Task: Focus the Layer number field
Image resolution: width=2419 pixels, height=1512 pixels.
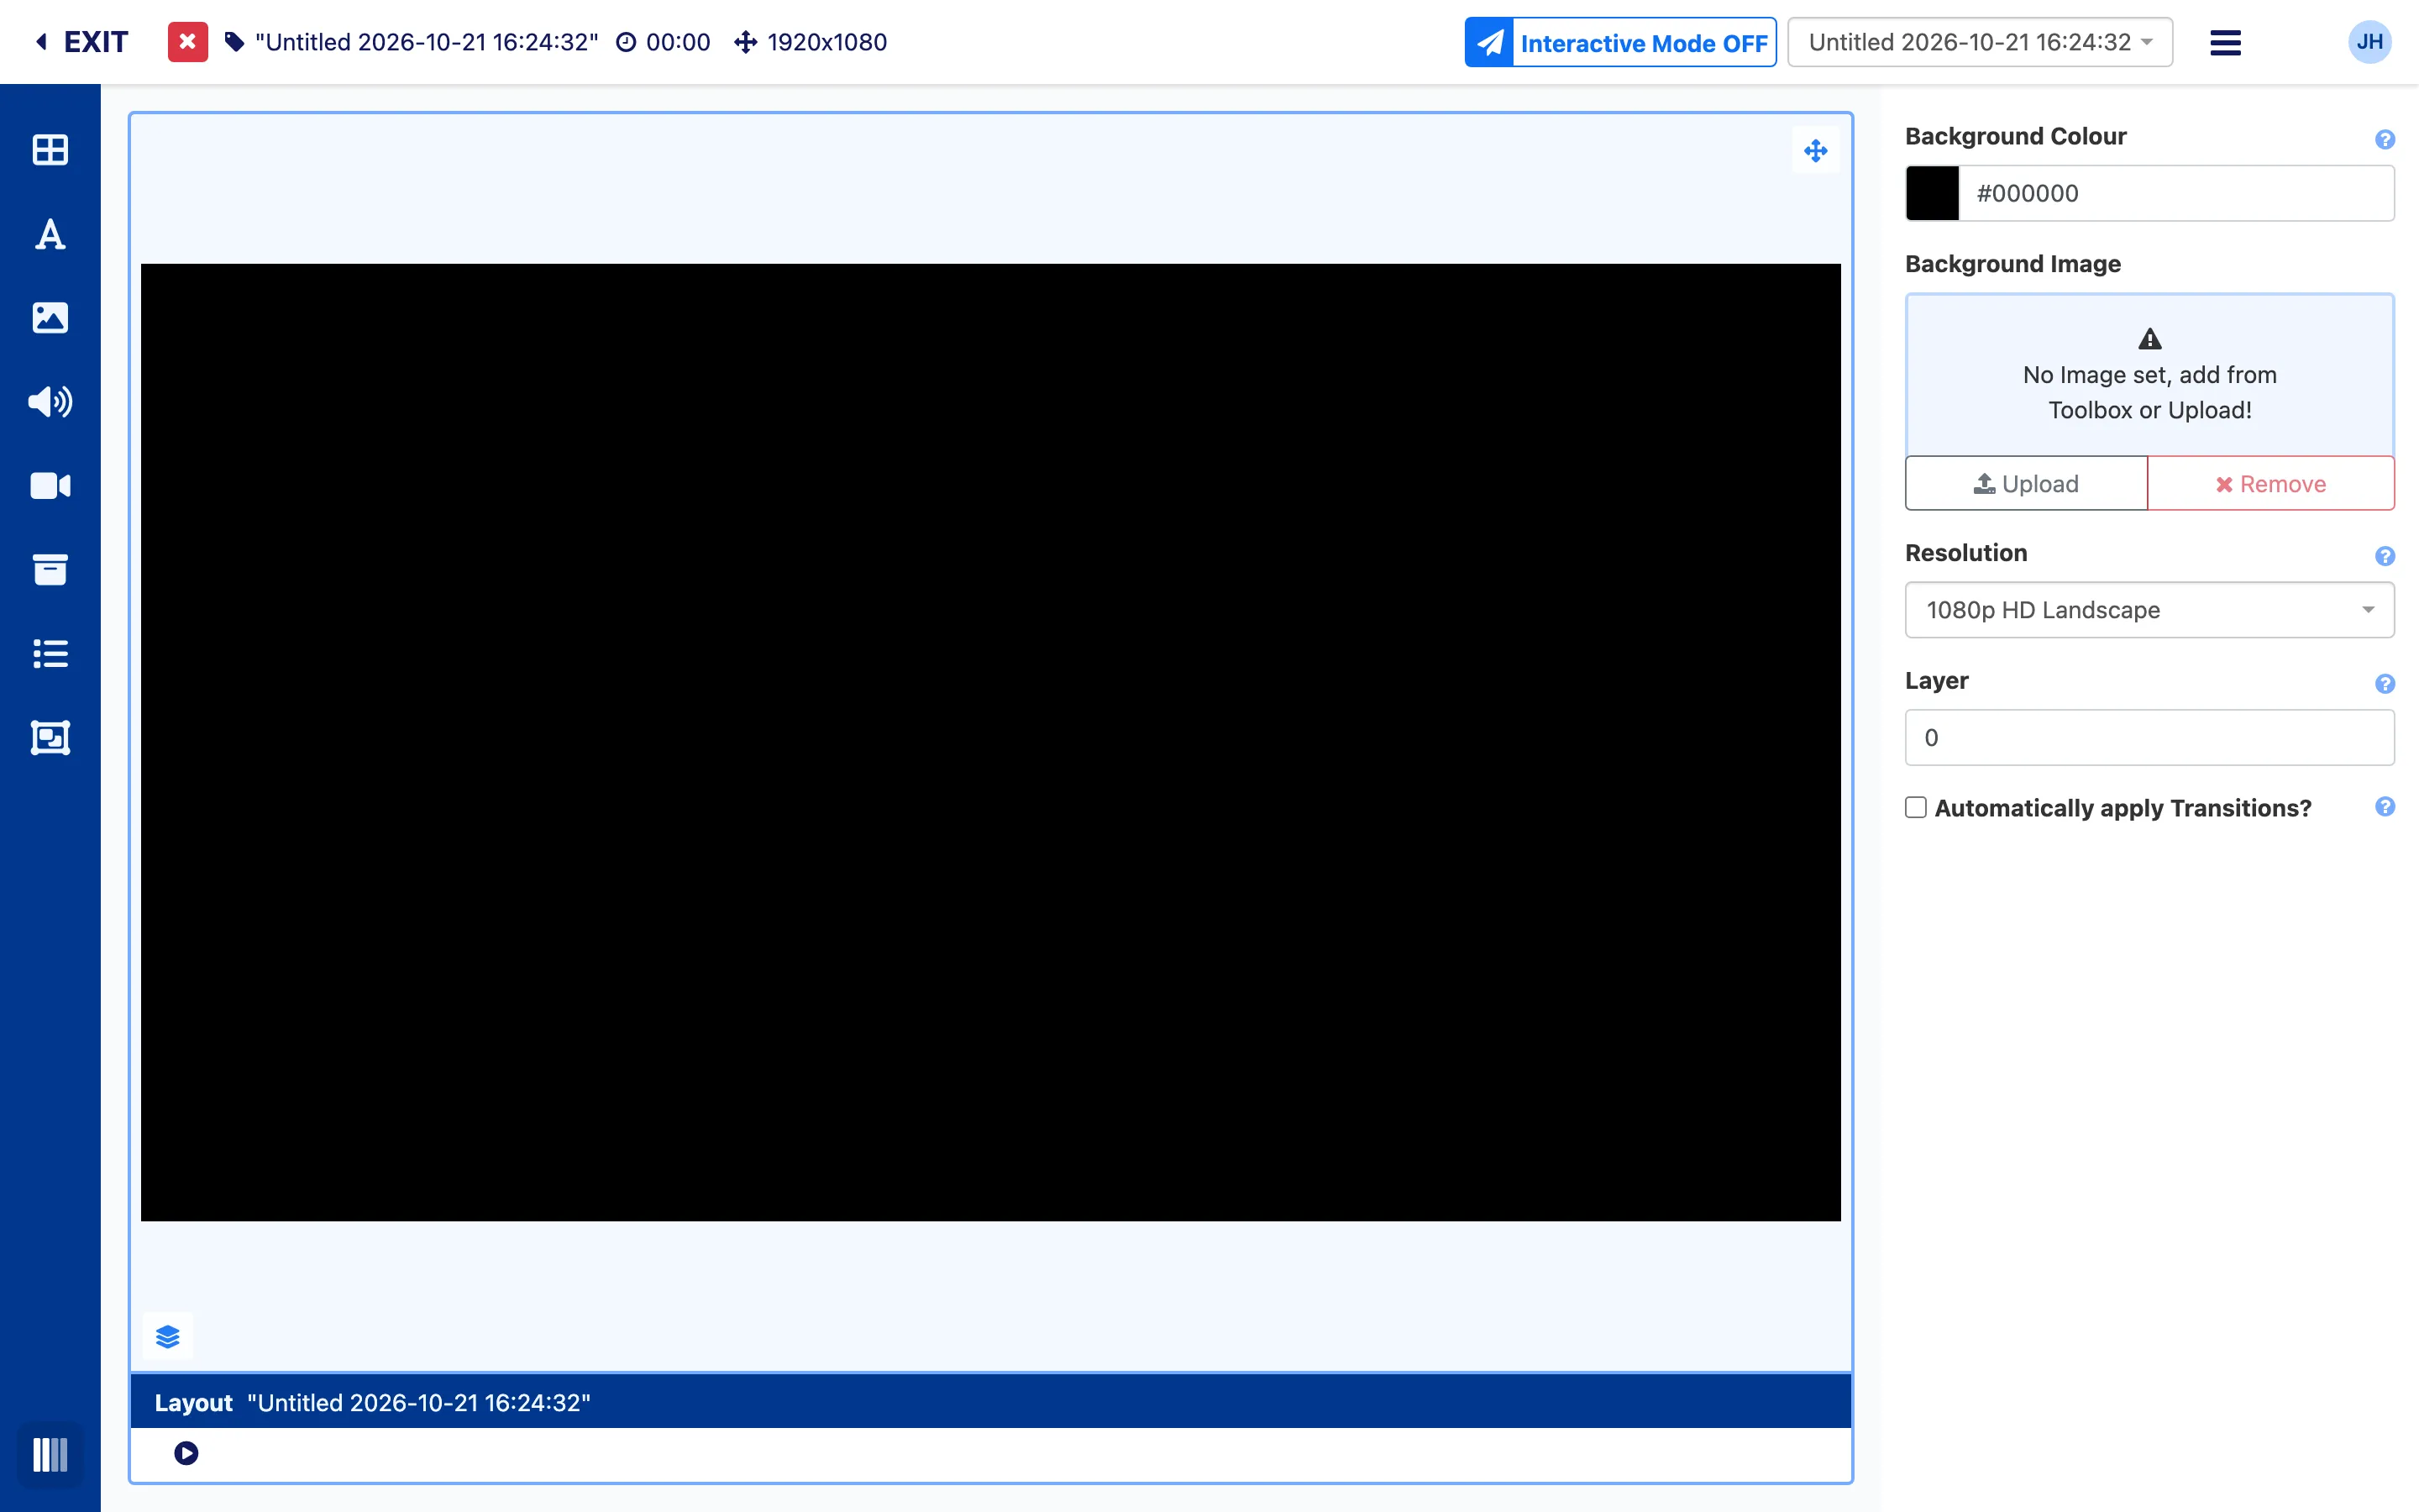Action: pyautogui.click(x=2149, y=738)
